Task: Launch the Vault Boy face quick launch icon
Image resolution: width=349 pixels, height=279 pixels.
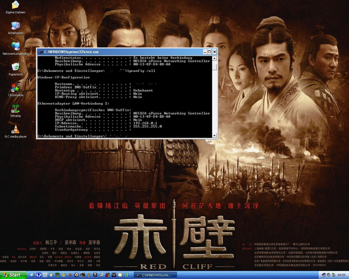Action: click(x=51, y=275)
